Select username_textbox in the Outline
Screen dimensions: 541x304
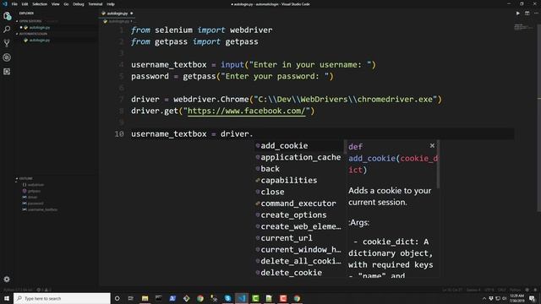42,209
